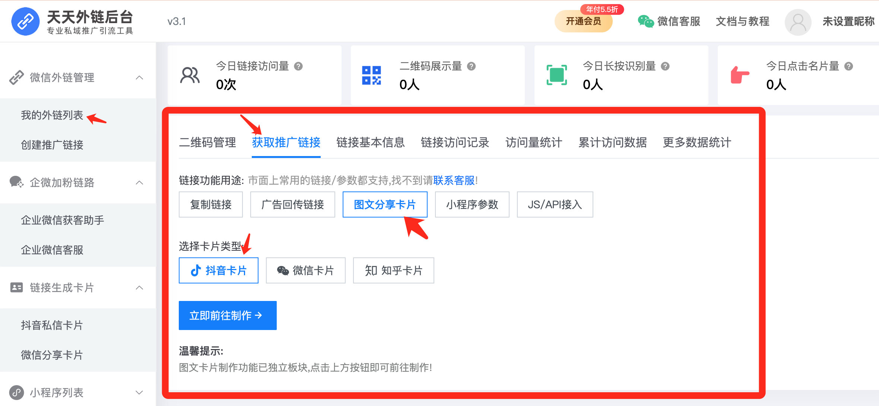Click the v3.1 version label
The image size is (879, 406).
pos(177,22)
